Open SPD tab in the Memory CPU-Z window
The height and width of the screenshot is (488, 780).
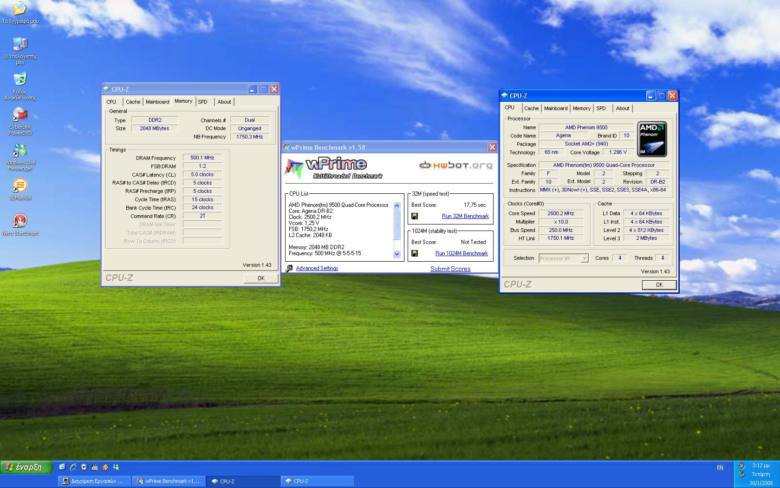203,102
